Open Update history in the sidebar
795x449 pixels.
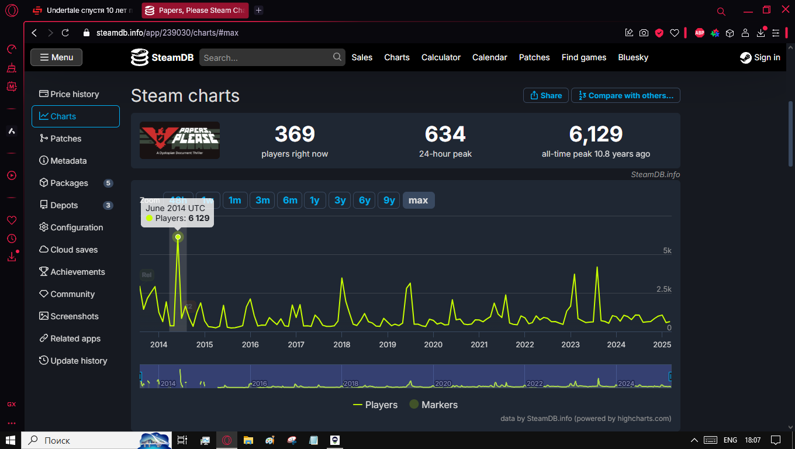tap(75, 361)
